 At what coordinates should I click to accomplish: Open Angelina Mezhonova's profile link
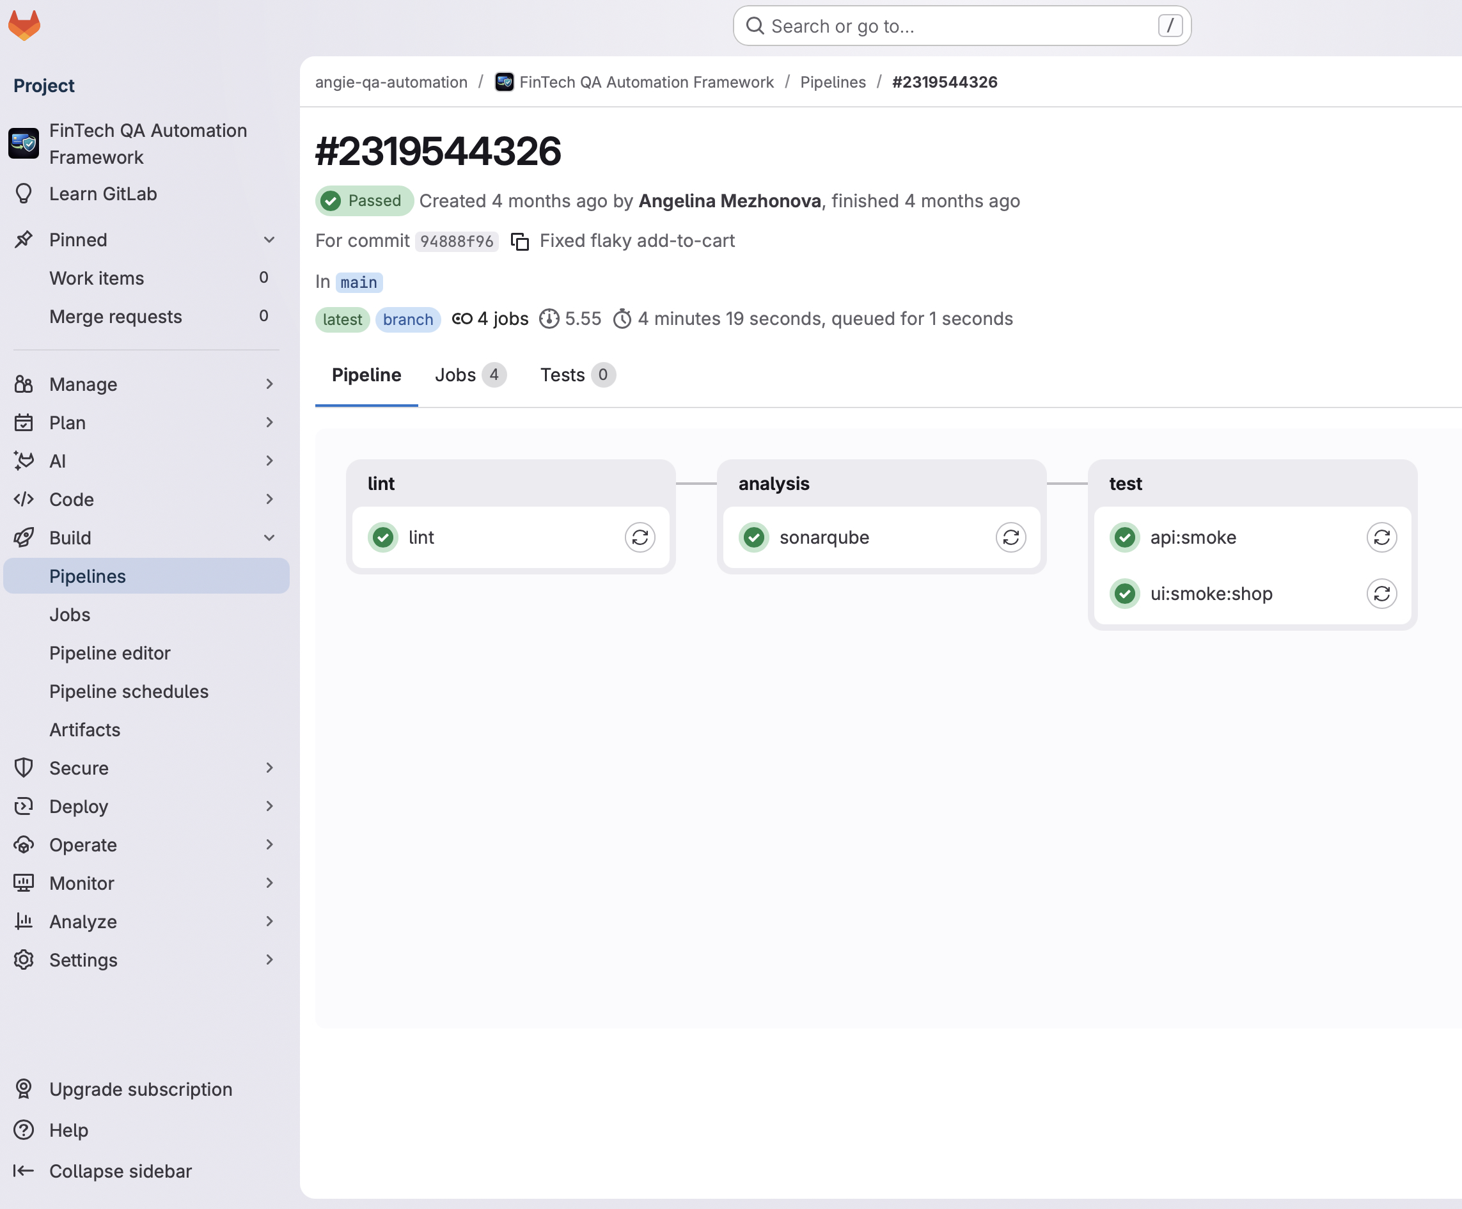coord(730,201)
